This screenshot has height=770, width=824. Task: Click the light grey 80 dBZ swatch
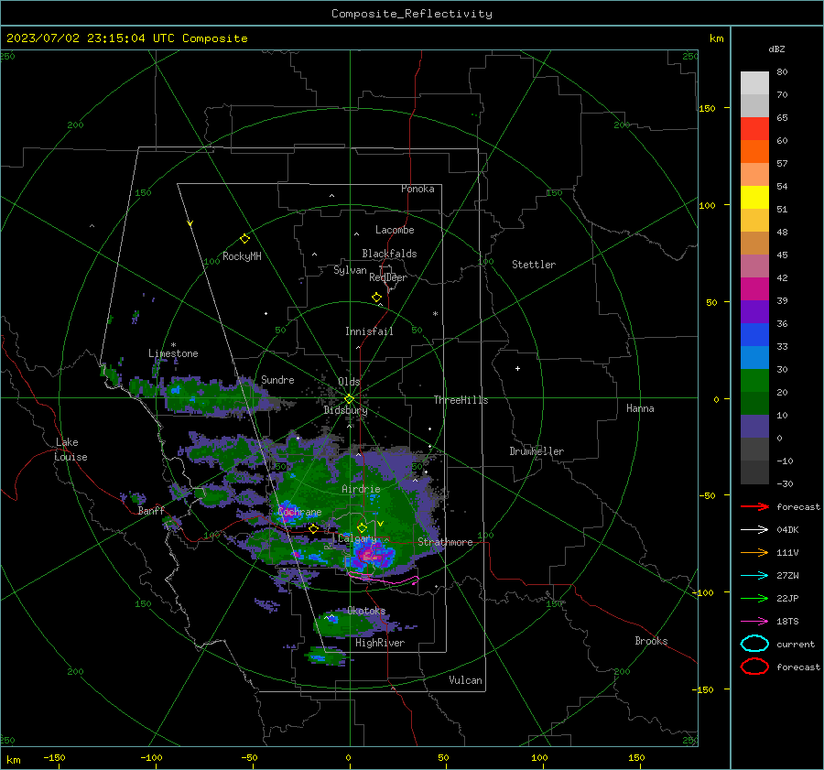tap(754, 82)
